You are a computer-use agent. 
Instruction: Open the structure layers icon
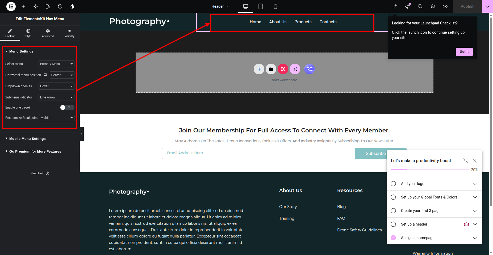pyautogui.click(x=433, y=6)
